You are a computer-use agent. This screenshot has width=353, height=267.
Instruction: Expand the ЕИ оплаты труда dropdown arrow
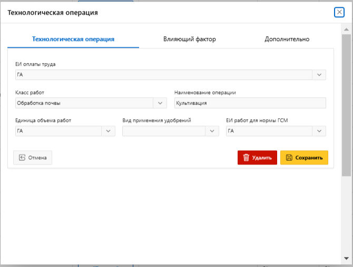tap(319, 75)
